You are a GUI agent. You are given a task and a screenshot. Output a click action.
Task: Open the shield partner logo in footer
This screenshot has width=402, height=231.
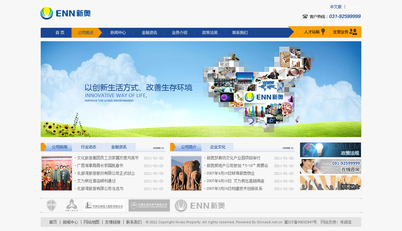51,205
